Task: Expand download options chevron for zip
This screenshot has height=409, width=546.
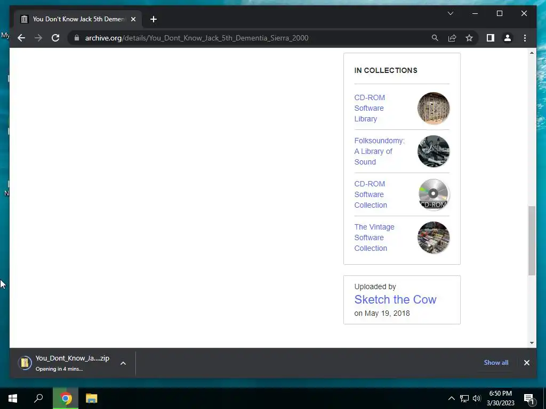Action: point(123,363)
